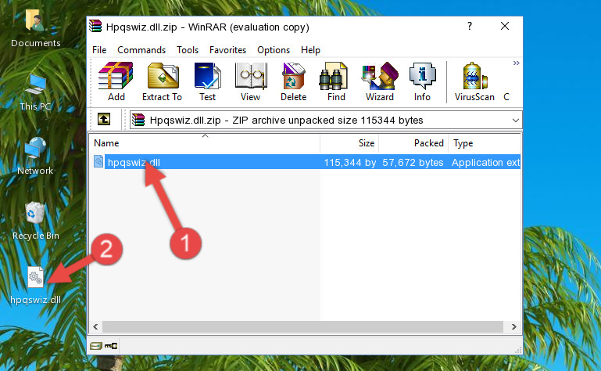Select the Network desktop icon

click(x=35, y=156)
